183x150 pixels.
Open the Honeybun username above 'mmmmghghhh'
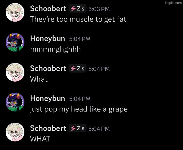(x=48, y=39)
